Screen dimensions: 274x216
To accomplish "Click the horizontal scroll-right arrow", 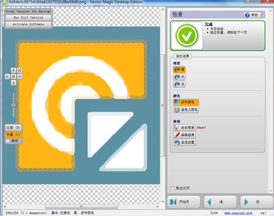I will 158,207.
